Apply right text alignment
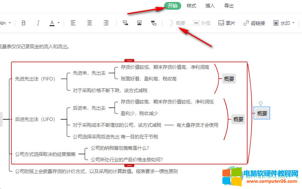Viewport: 302px width, 189px height. 106,23
